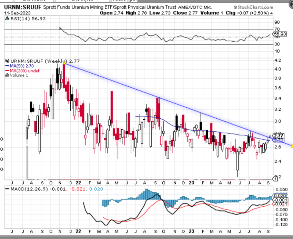Click the blue line sample beside MA(50)

(7, 66)
